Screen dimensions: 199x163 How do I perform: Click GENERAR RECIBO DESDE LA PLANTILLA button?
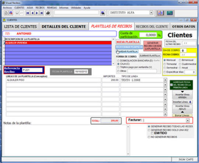[x=153, y=46]
